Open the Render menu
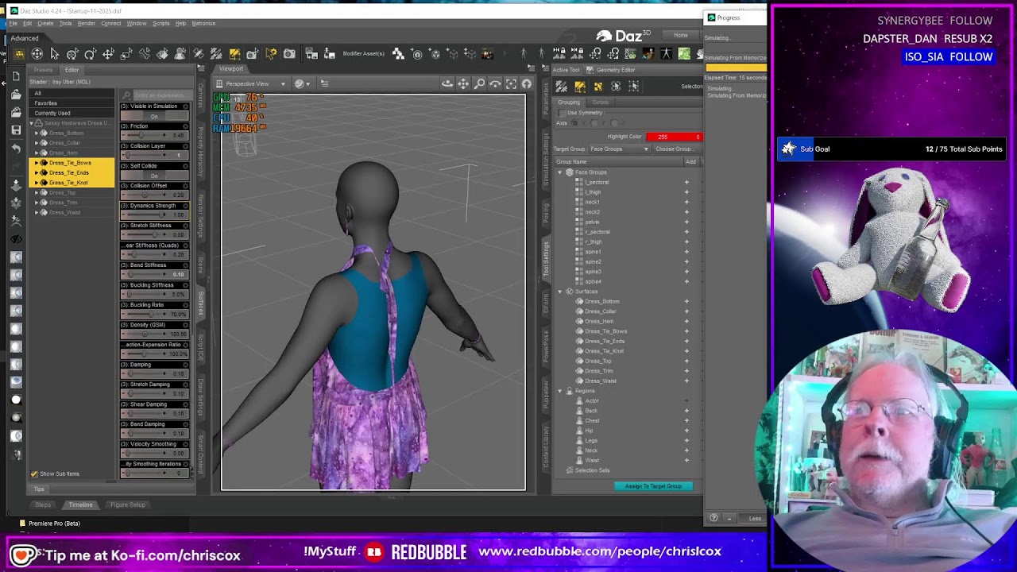Image resolution: width=1017 pixels, height=572 pixels. (87, 23)
